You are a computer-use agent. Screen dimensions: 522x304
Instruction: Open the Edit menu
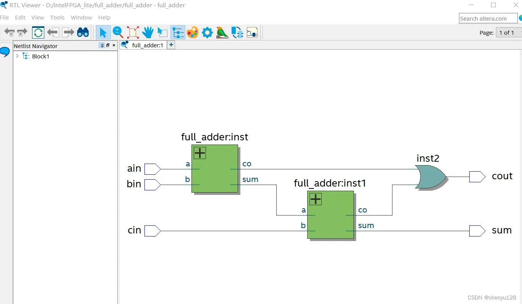pos(20,18)
